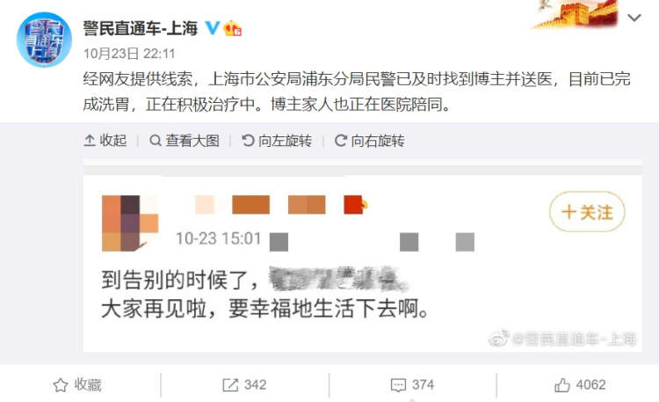Open the post timestamp 10月23日 22:11
The height and width of the screenshot is (402, 659).
pos(129,54)
